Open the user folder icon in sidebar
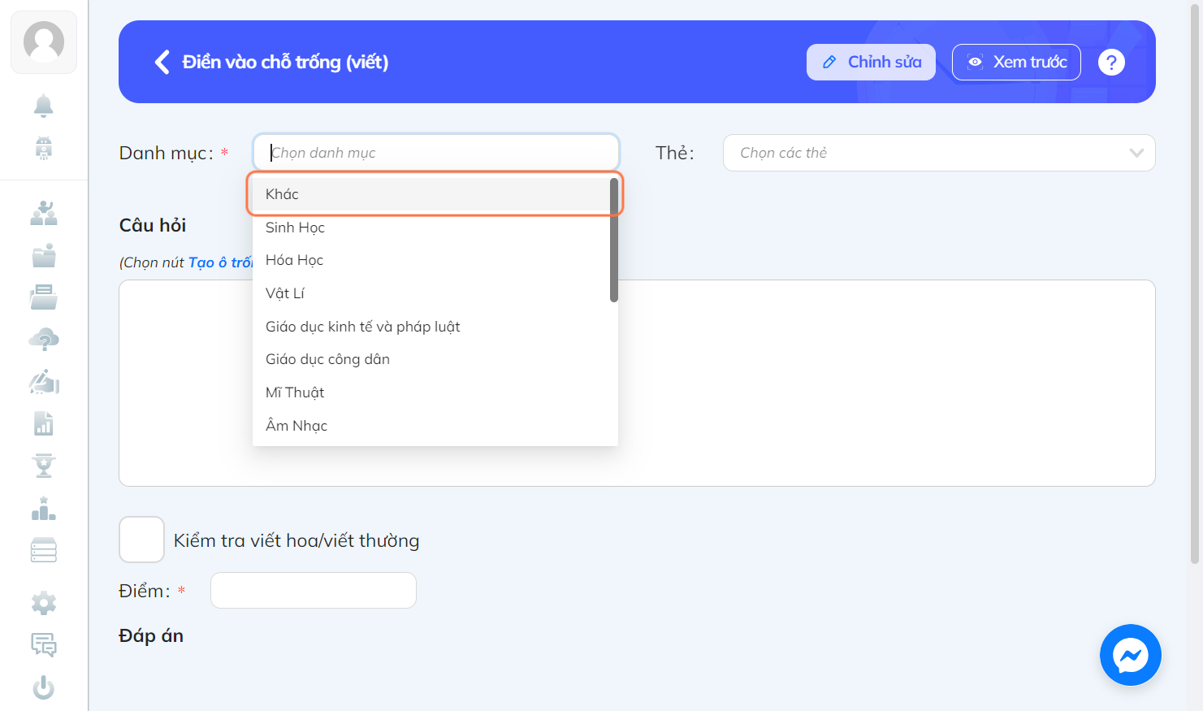 click(x=44, y=255)
